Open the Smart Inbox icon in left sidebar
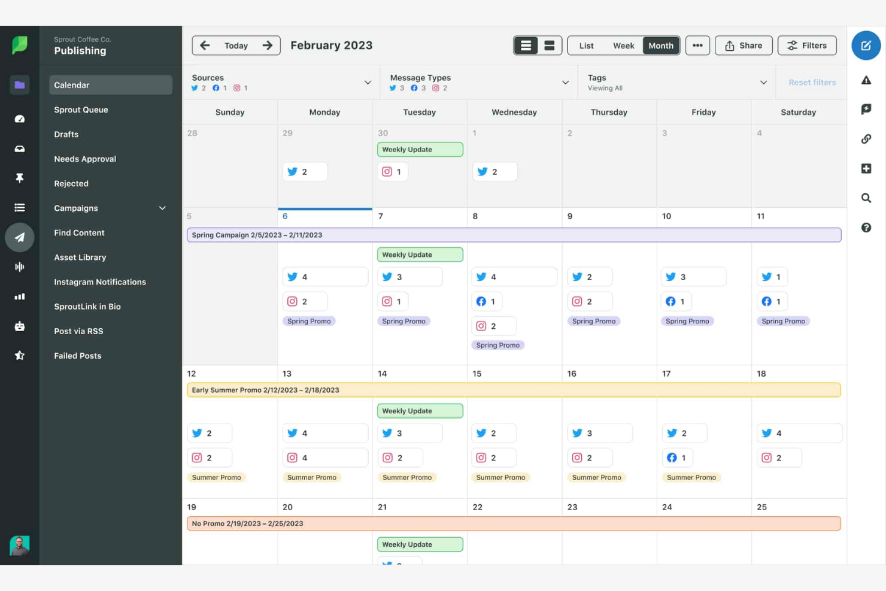This screenshot has height=591, width=886. [x=19, y=148]
